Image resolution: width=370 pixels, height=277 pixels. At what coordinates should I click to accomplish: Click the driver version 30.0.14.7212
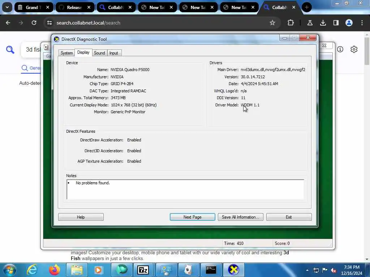[253, 77]
